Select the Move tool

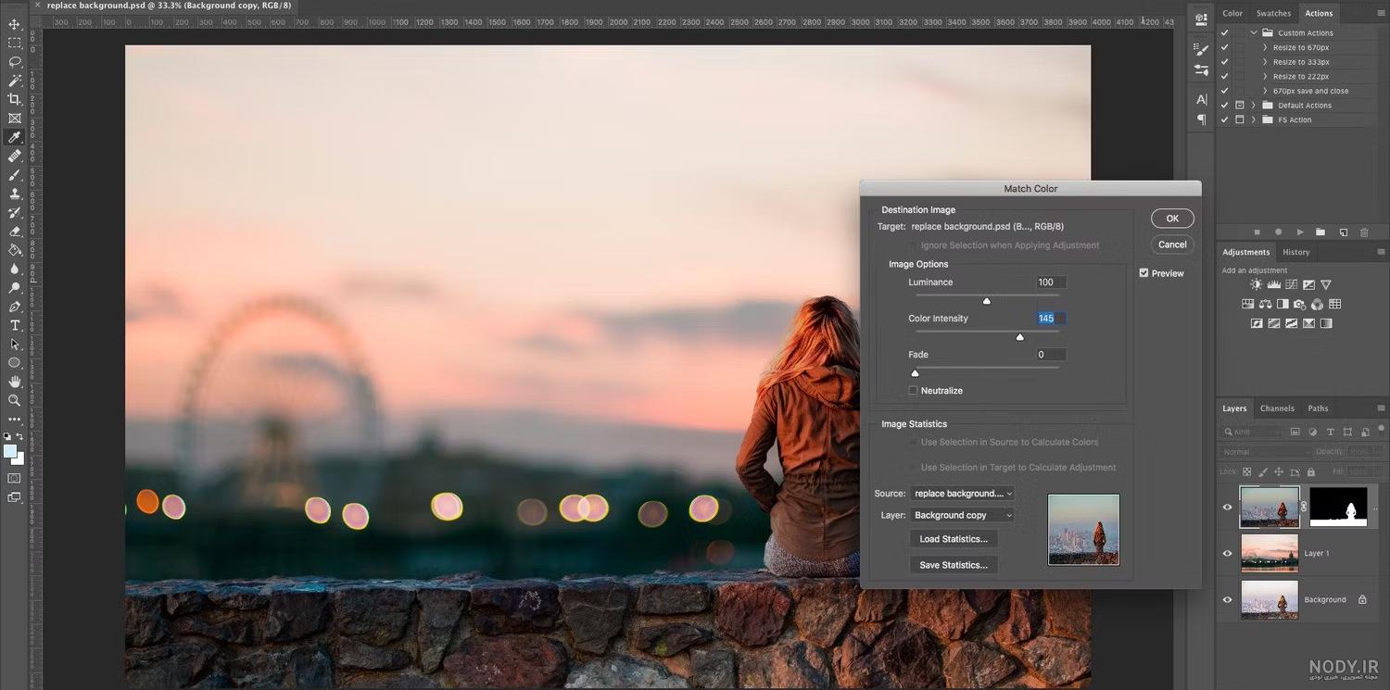pos(15,24)
